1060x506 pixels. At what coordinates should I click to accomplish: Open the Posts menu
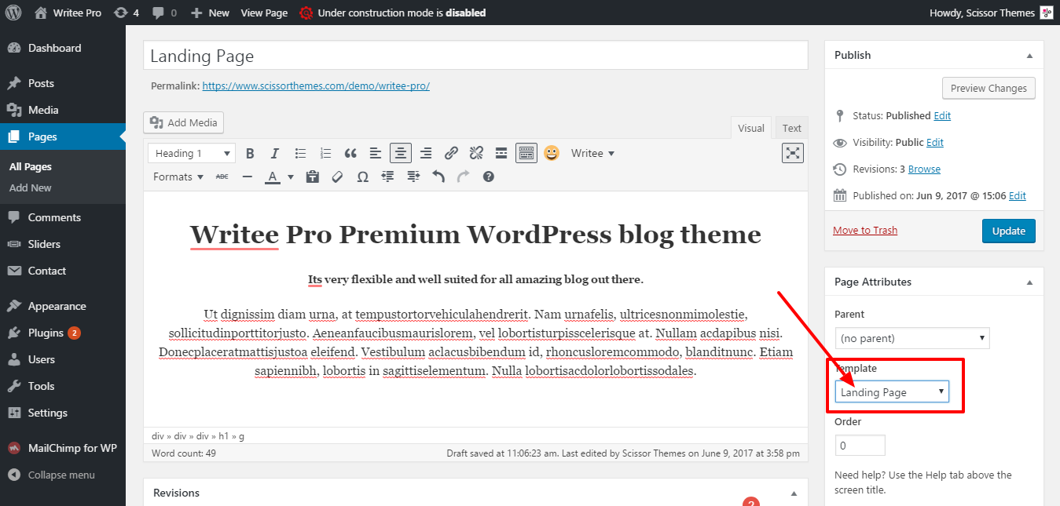[63, 83]
